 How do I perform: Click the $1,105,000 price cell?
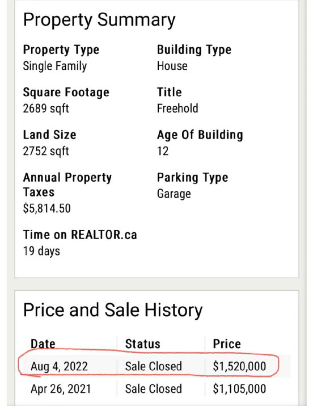click(x=239, y=388)
